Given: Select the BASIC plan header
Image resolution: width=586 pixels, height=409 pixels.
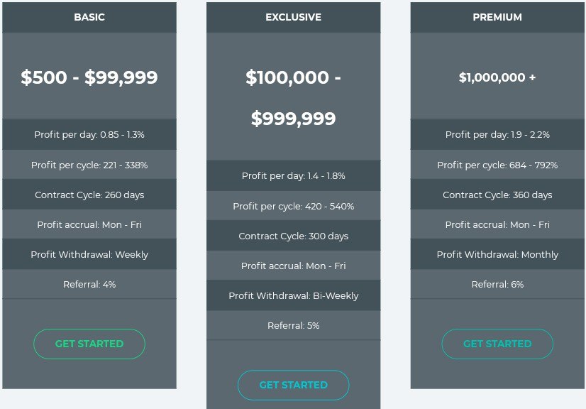Looking at the screenshot, I should click(x=89, y=17).
